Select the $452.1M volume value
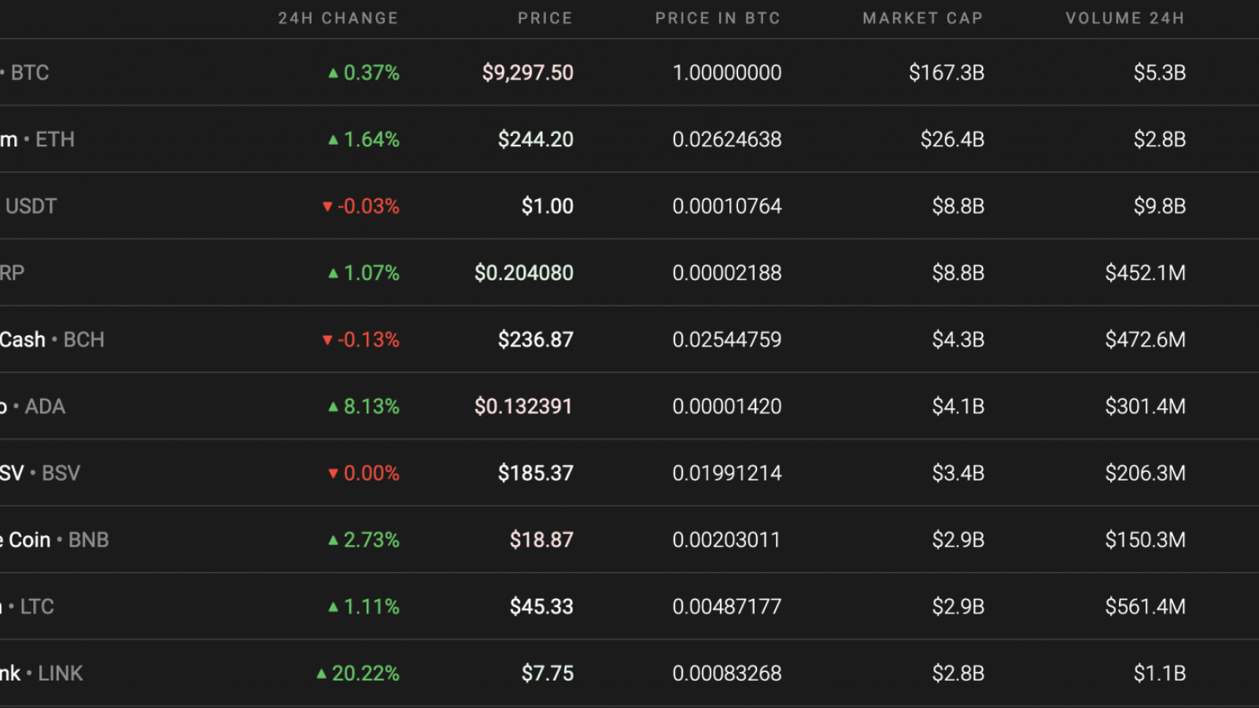This screenshot has width=1259, height=708. (x=1146, y=273)
